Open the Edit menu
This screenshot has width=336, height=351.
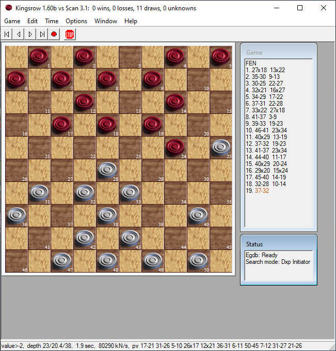pos(33,21)
